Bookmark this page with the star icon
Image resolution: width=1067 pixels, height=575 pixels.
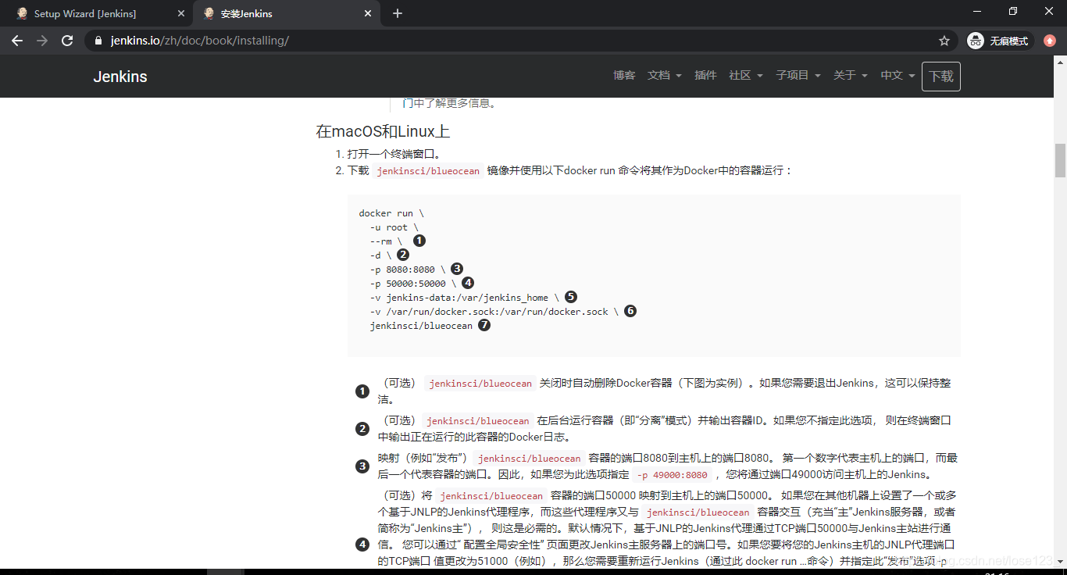[944, 41]
